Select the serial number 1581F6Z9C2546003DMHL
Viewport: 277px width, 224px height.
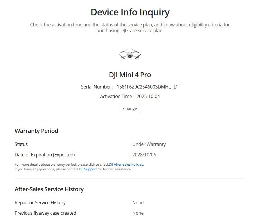click(143, 86)
